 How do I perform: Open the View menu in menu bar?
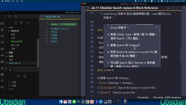(x=17, y=1)
